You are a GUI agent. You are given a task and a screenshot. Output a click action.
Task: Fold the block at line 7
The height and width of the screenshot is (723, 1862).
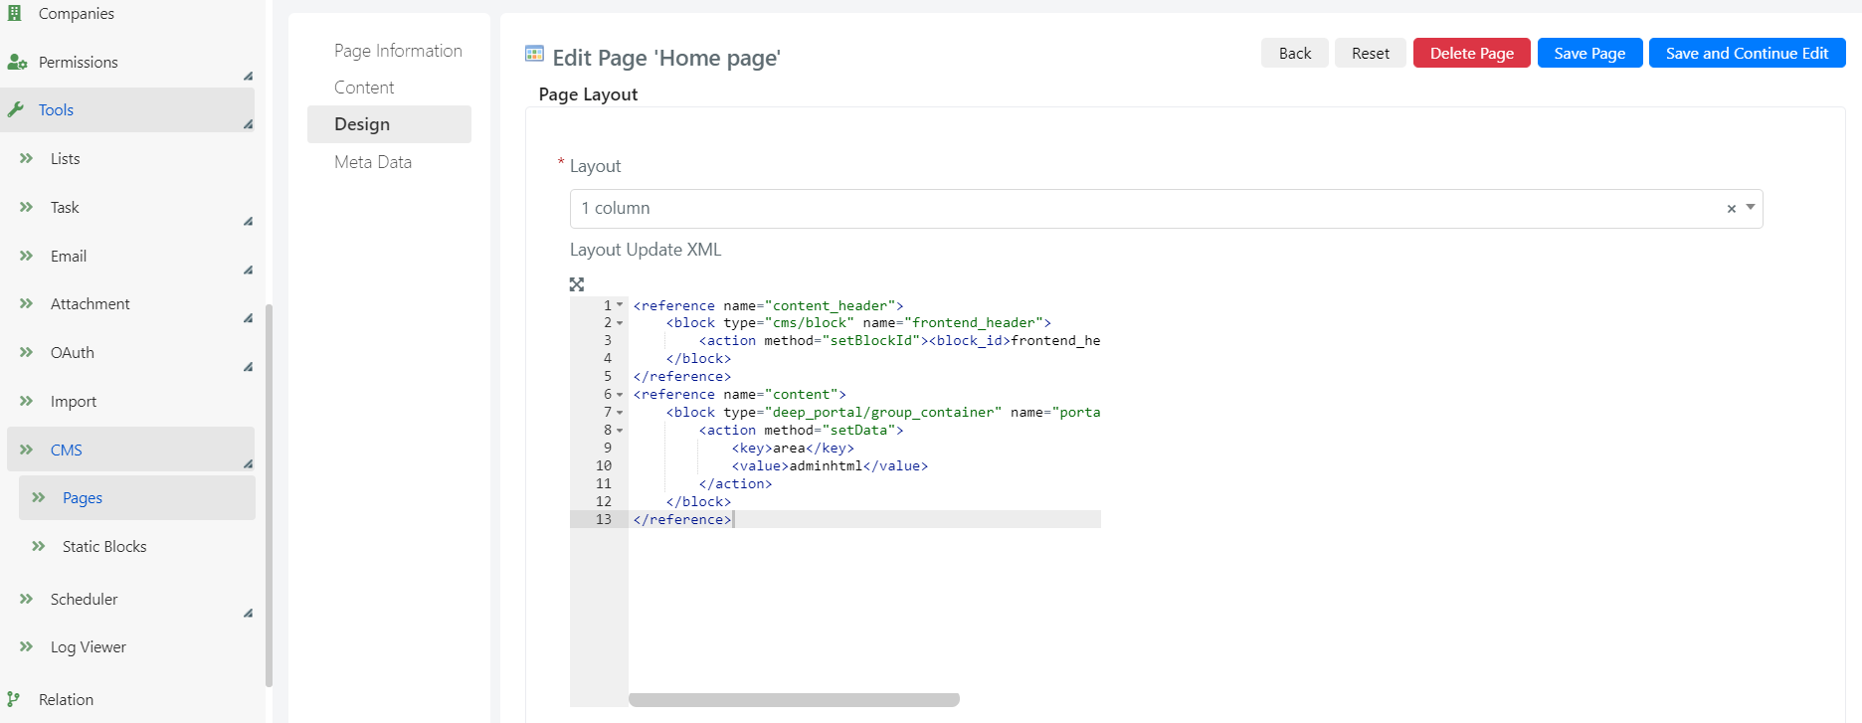pos(620,413)
